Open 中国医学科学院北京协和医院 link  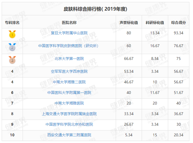(69, 124)
